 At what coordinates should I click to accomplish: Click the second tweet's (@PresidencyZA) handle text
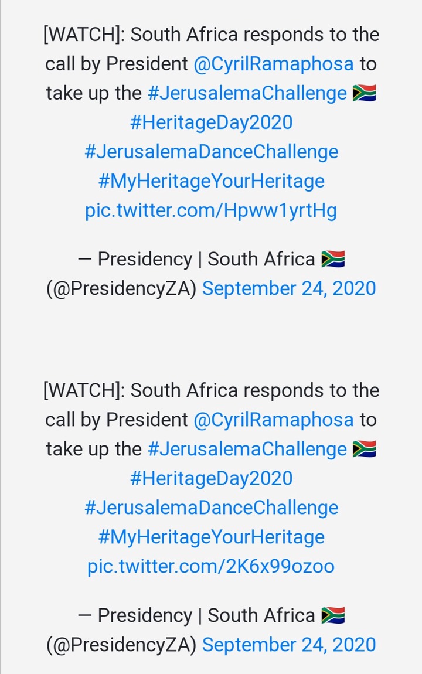tap(121, 645)
